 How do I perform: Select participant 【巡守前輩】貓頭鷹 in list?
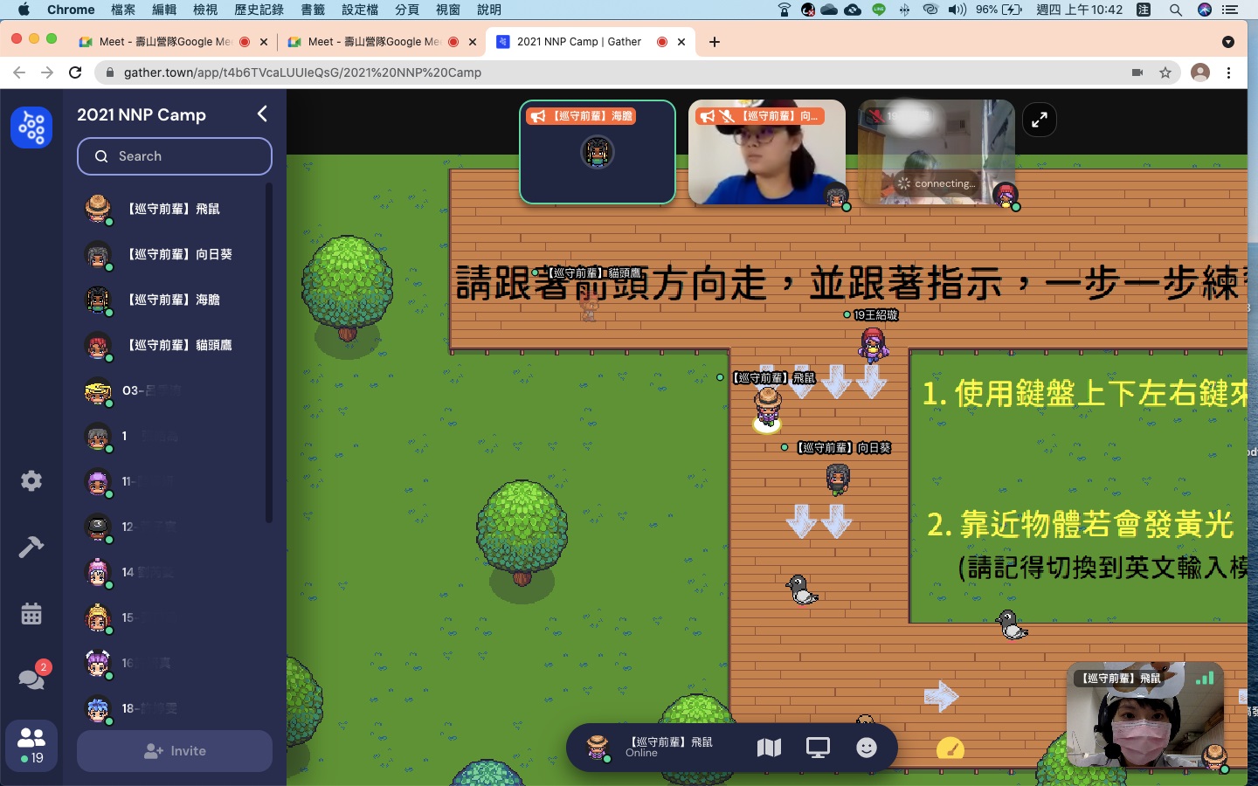[173, 345]
